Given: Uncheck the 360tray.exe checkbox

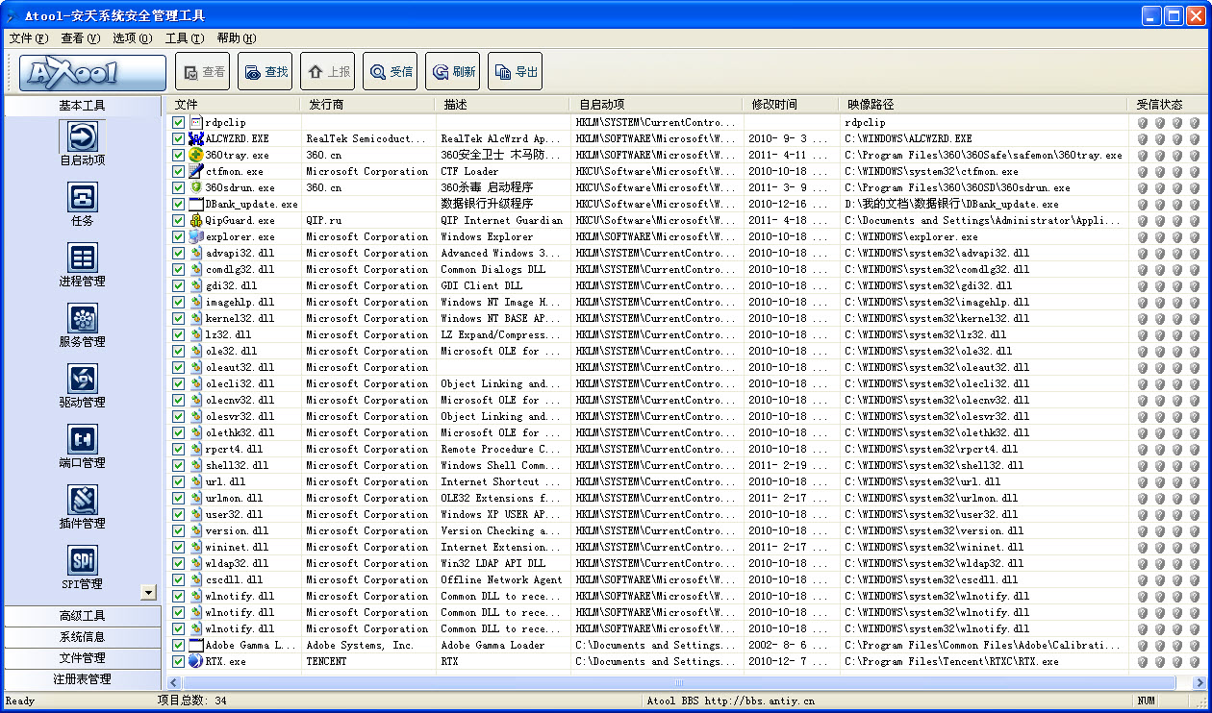Looking at the screenshot, I should click(179, 155).
